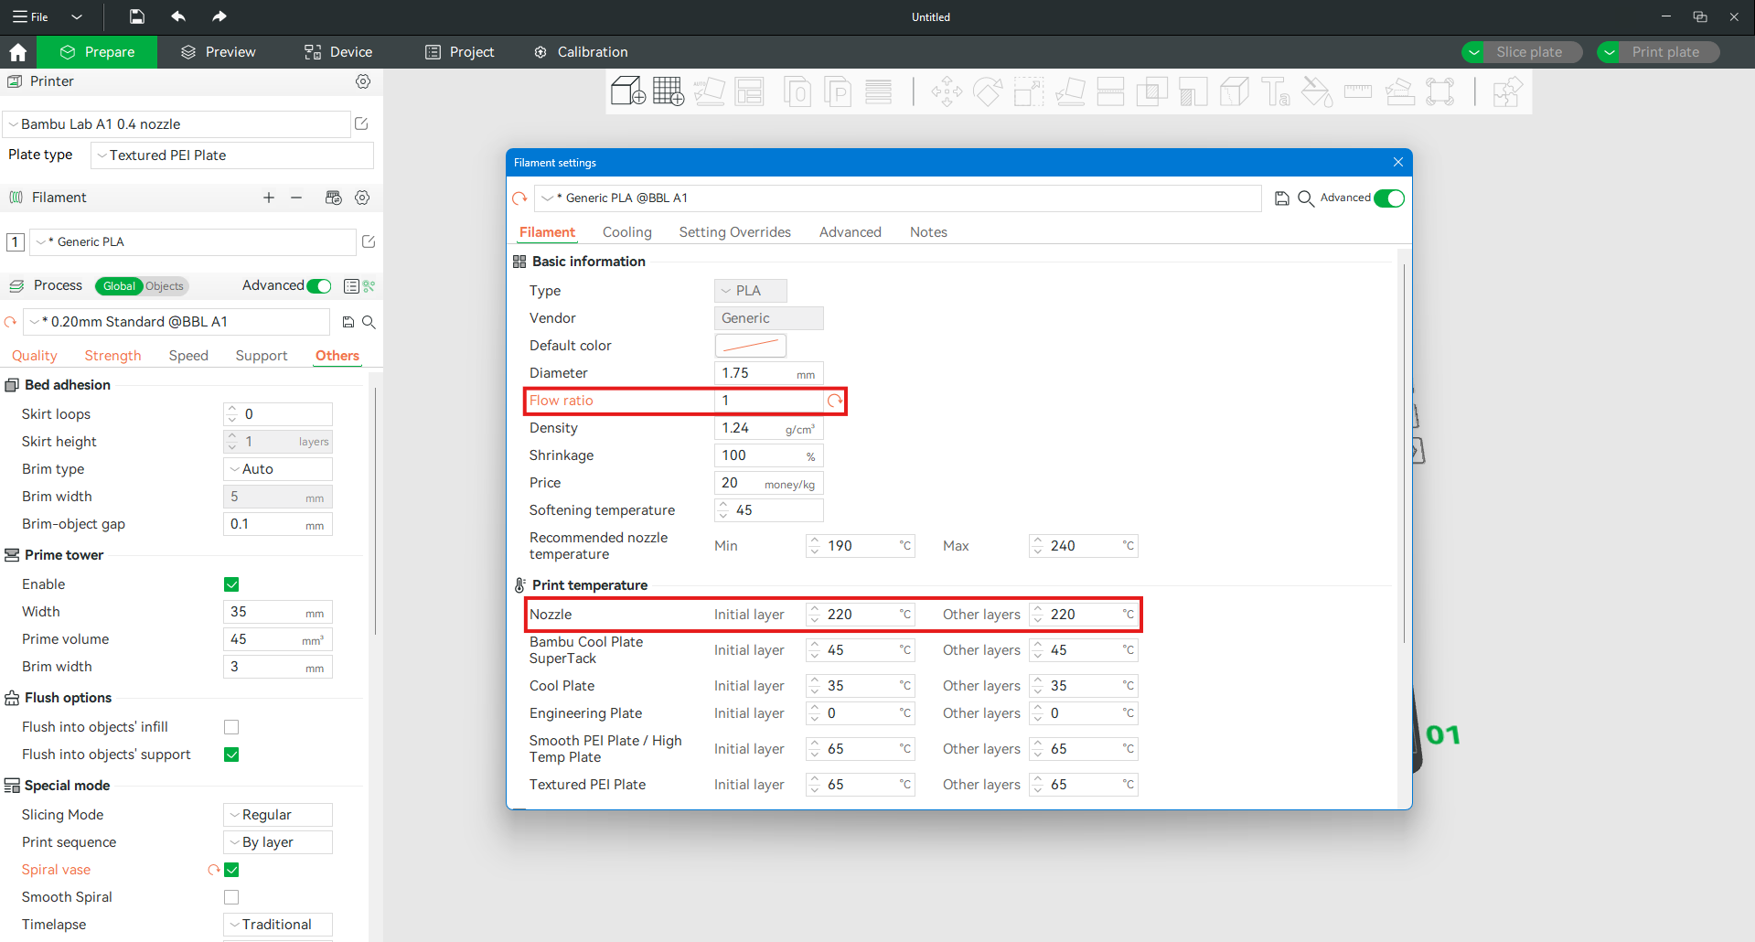The image size is (1755, 942).
Task: Open the Timelapse Traditional dropdown
Action: coord(278,925)
